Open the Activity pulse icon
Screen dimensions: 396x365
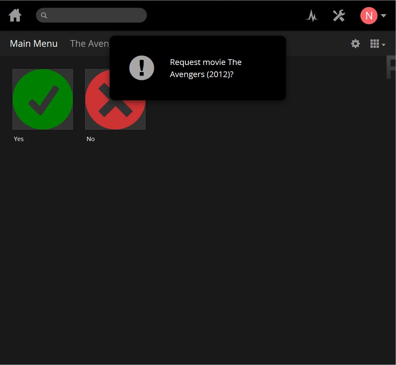[x=312, y=16]
